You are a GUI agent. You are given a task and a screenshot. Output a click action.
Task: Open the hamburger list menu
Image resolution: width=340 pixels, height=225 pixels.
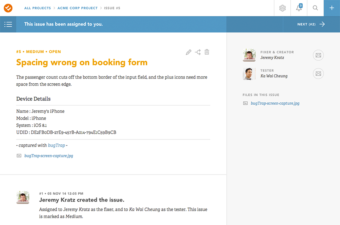8,24
